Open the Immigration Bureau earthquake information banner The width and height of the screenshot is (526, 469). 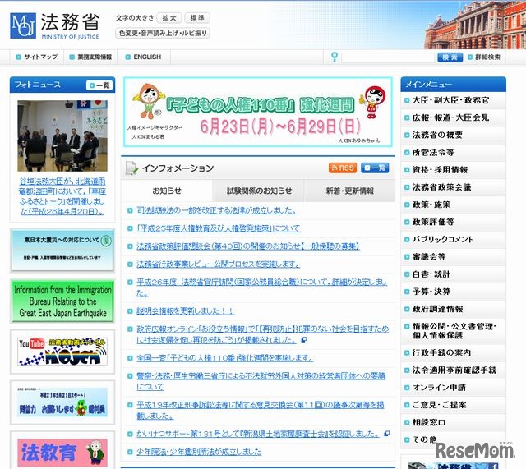click(x=62, y=301)
